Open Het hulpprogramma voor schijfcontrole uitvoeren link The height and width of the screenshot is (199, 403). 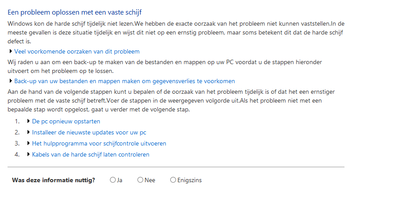99,144
